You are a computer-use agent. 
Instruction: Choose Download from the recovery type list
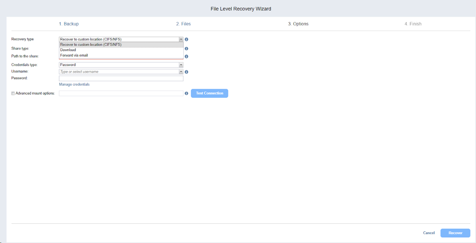coord(68,50)
